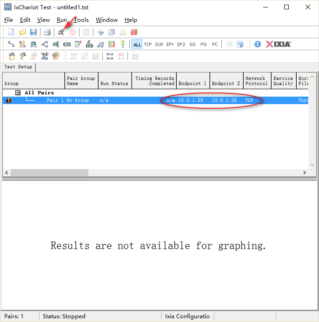319x322 pixels.
Task: Open the Help menu
Action: coord(131,20)
